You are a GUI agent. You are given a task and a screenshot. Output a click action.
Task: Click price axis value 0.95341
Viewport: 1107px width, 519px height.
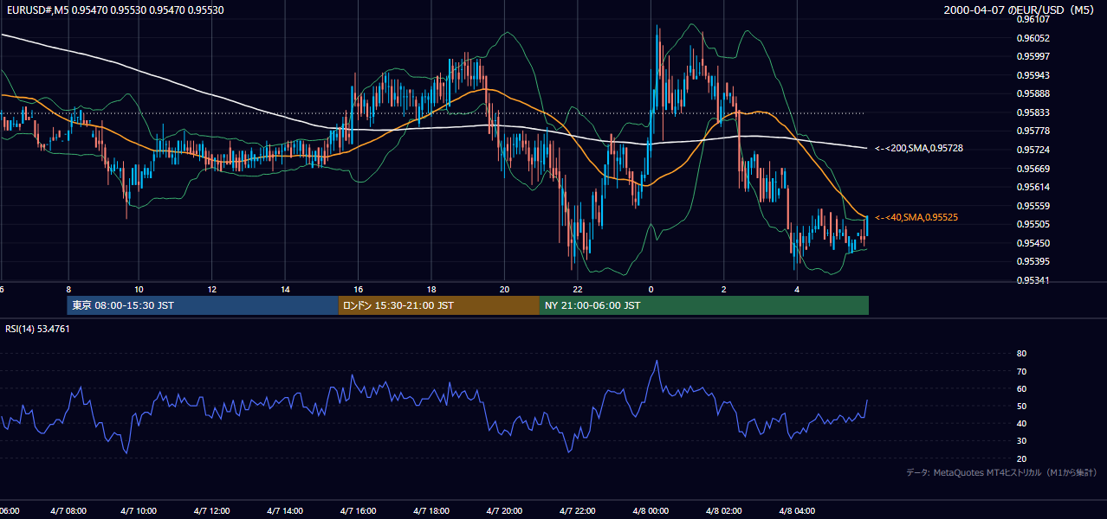coord(1033,280)
